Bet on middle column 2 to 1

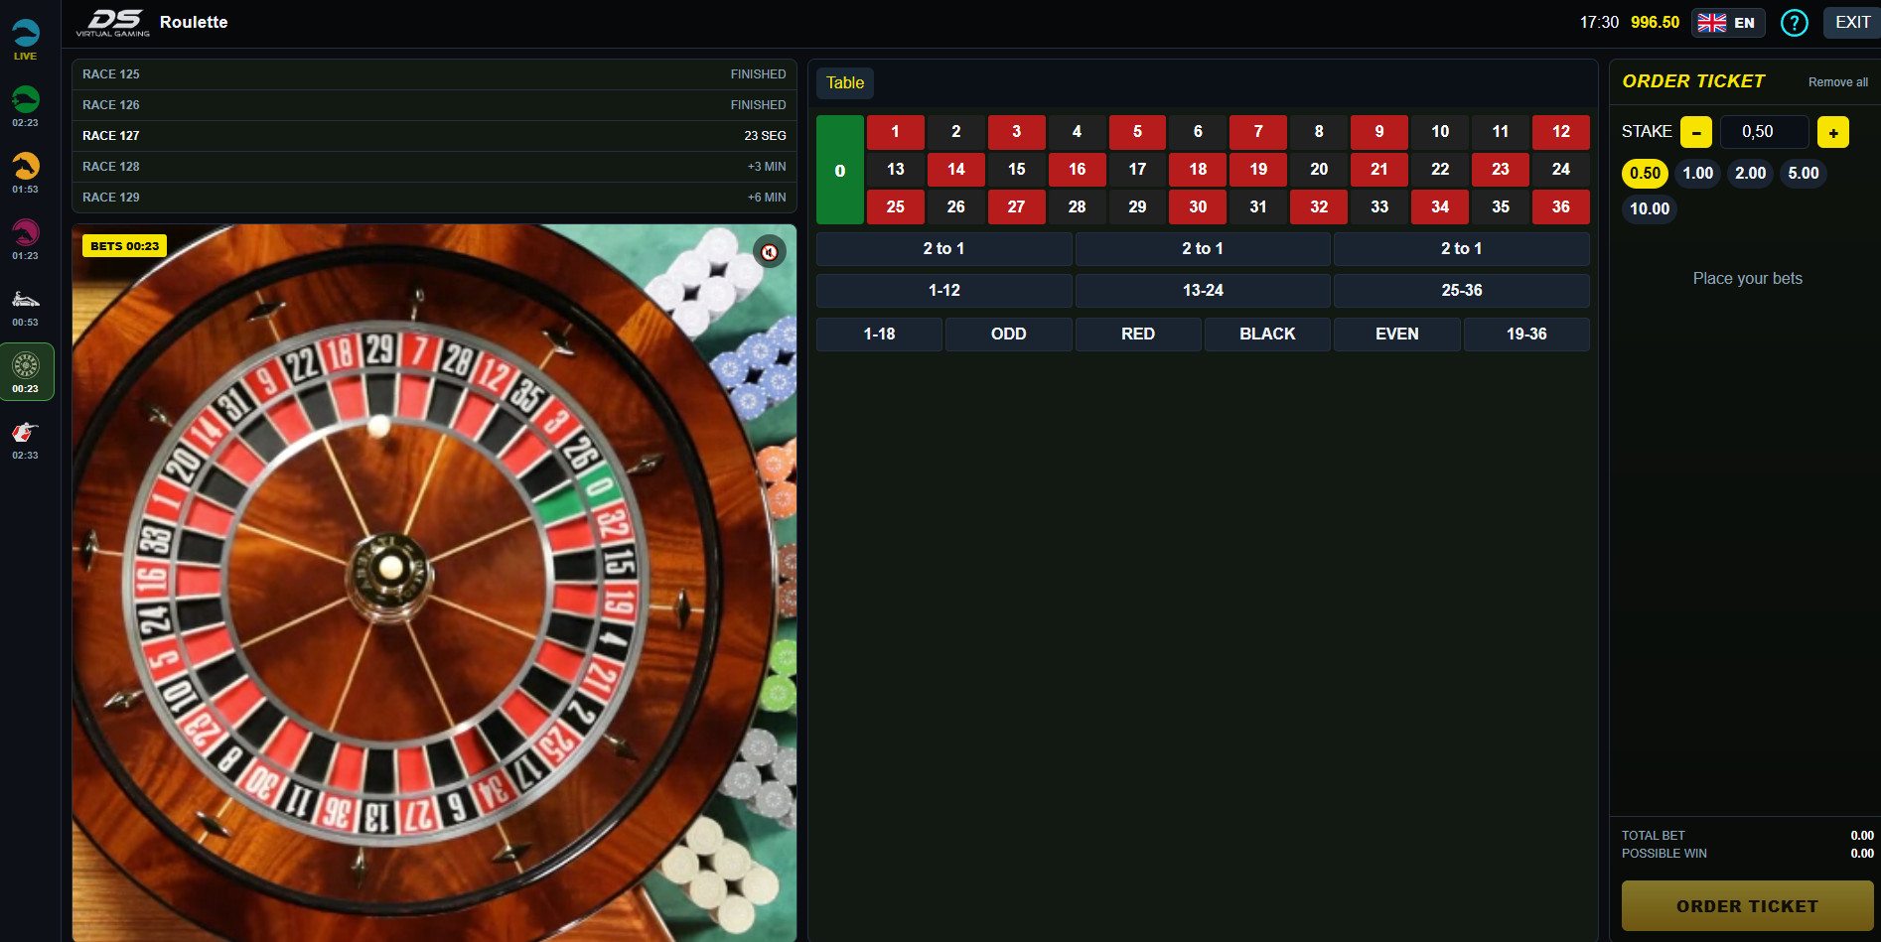tap(1203, 249)
